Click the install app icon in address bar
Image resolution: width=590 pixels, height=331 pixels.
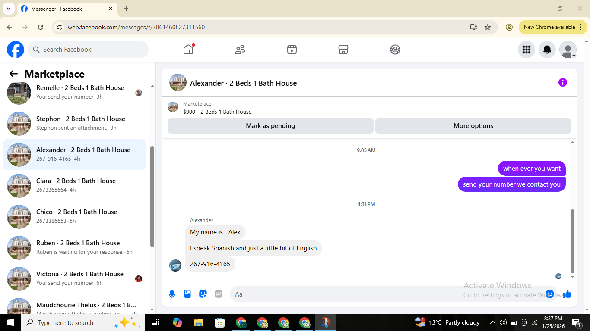[474, 27]
